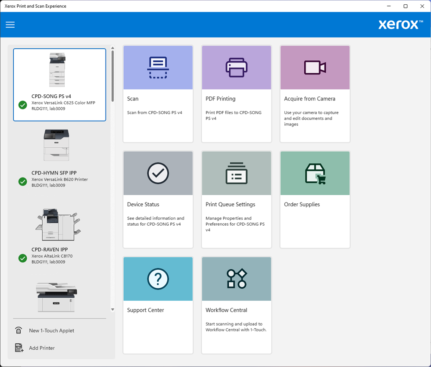Close the Xerox Print and Scan Experience window
The width and height of the screenshot is (431, 367).
(x=422, y=6)
